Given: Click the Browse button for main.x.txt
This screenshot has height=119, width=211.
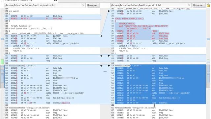Looking at the screenshot, I should tap(93, 5).
